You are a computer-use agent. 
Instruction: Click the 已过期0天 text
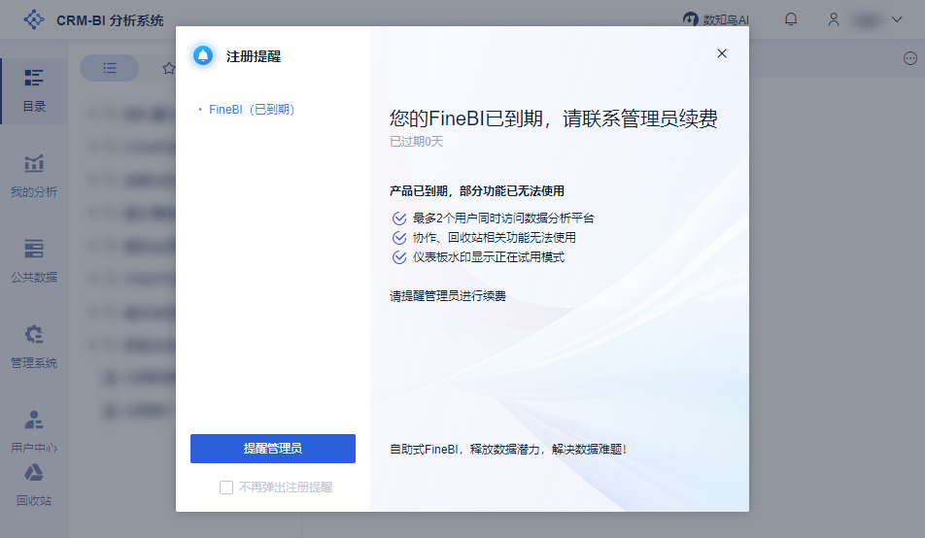click(417, 142)
